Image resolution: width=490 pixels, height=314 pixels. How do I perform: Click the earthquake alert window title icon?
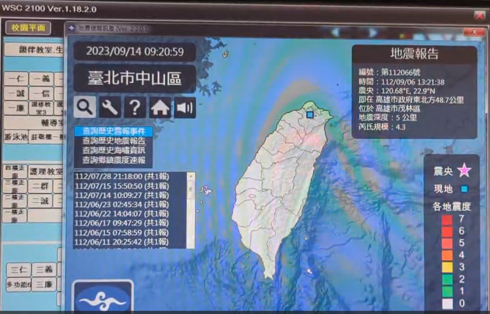click(x=72, y=28)
